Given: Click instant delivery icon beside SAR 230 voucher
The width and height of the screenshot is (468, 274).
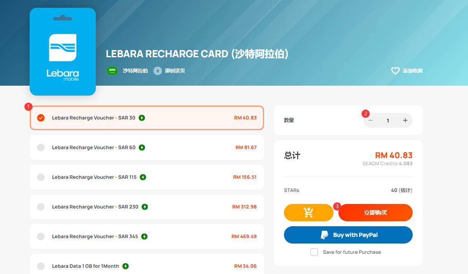Looking at the screenshot, I should point(145,207).
